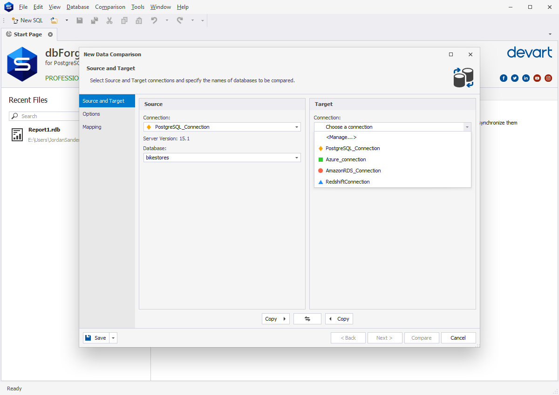Maximize the New Data Comparison dialog
This screenshot has height=395, width=559.
[x=451, y=54]
